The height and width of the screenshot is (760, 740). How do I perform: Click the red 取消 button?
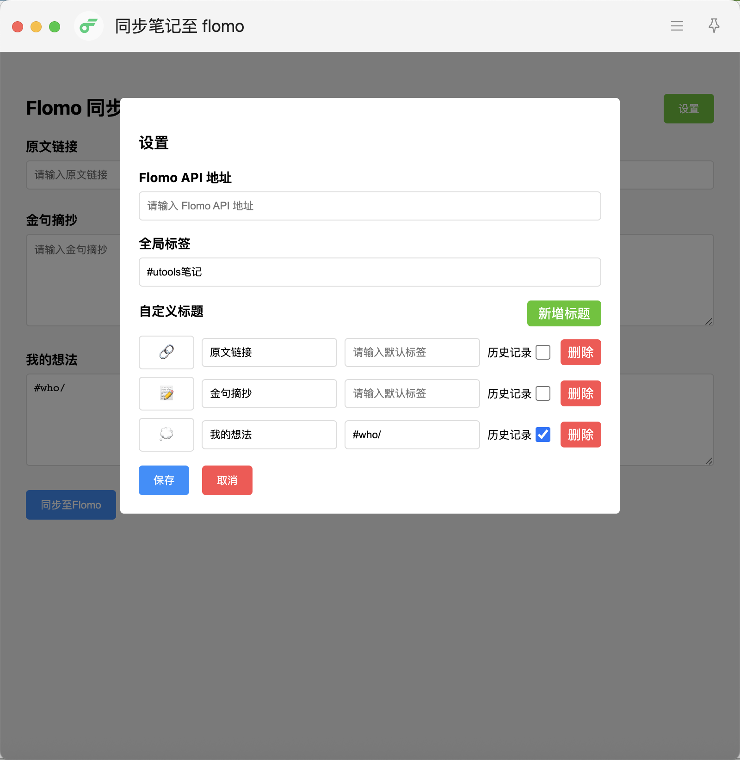(227, 480)
